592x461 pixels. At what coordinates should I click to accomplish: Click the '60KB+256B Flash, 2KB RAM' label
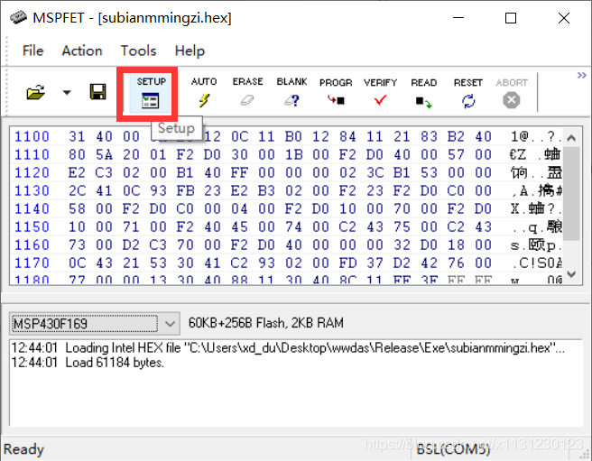(x=266, y=323)
